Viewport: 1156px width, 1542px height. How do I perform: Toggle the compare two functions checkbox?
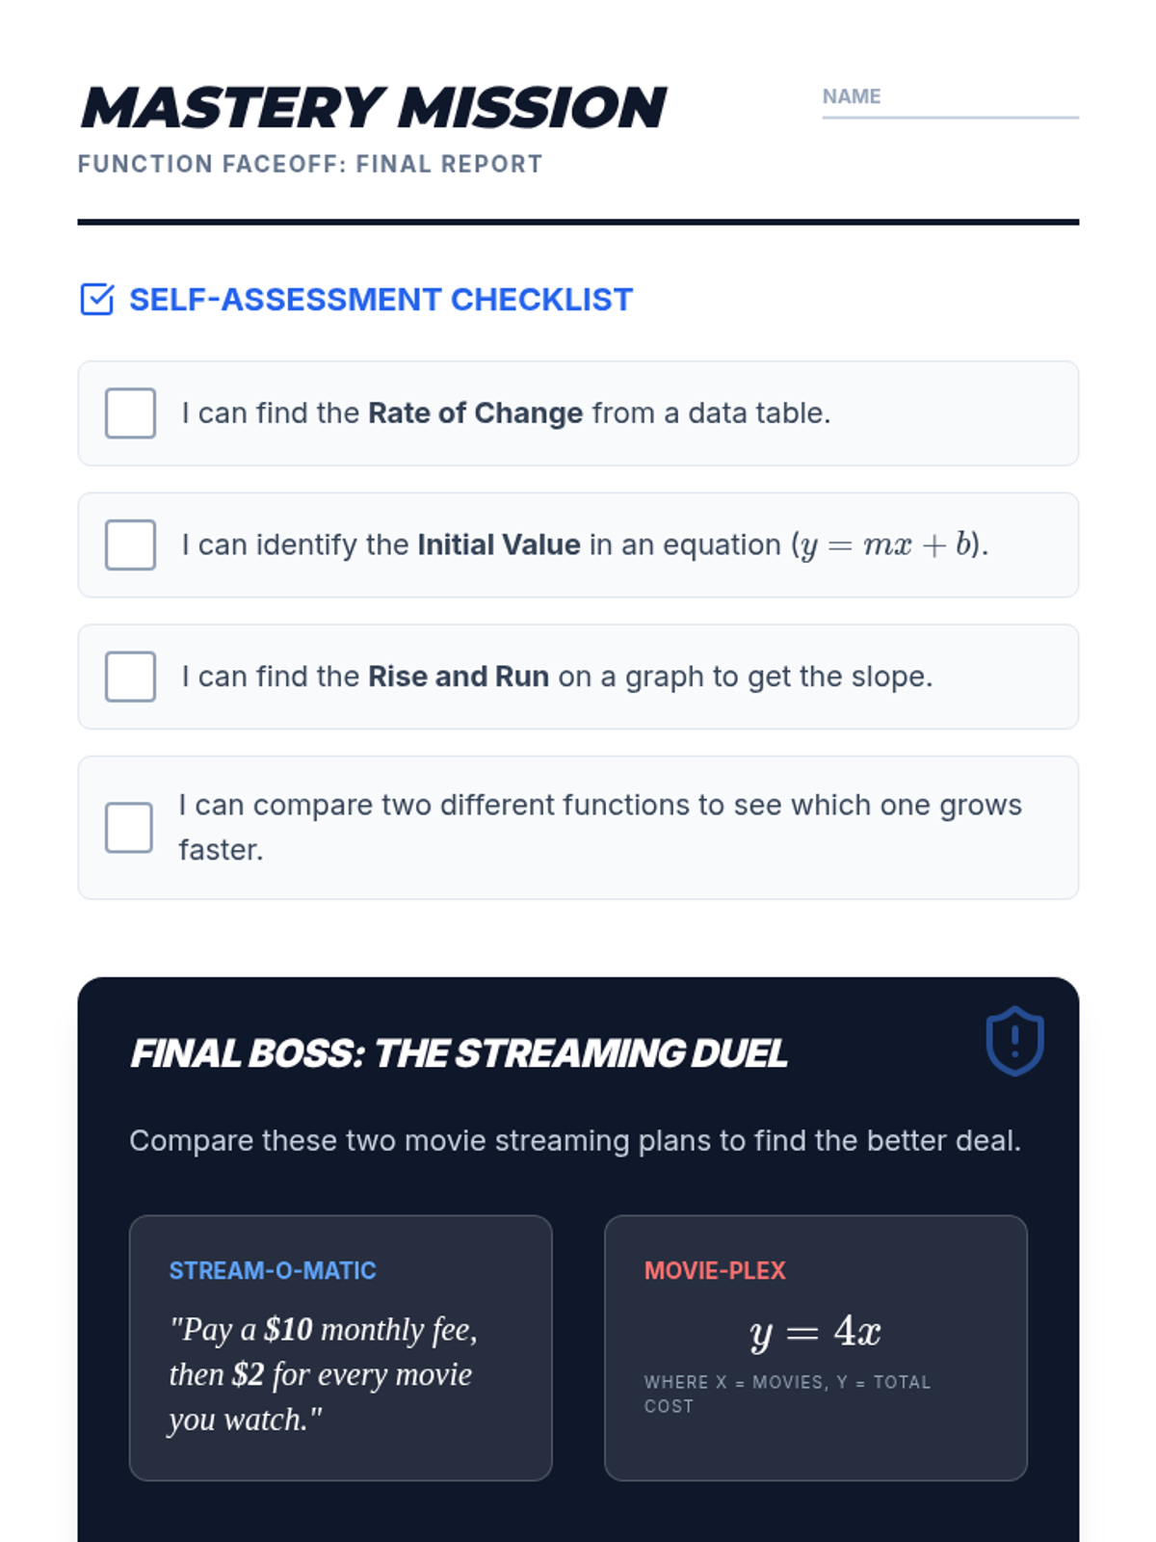[129, 828]
